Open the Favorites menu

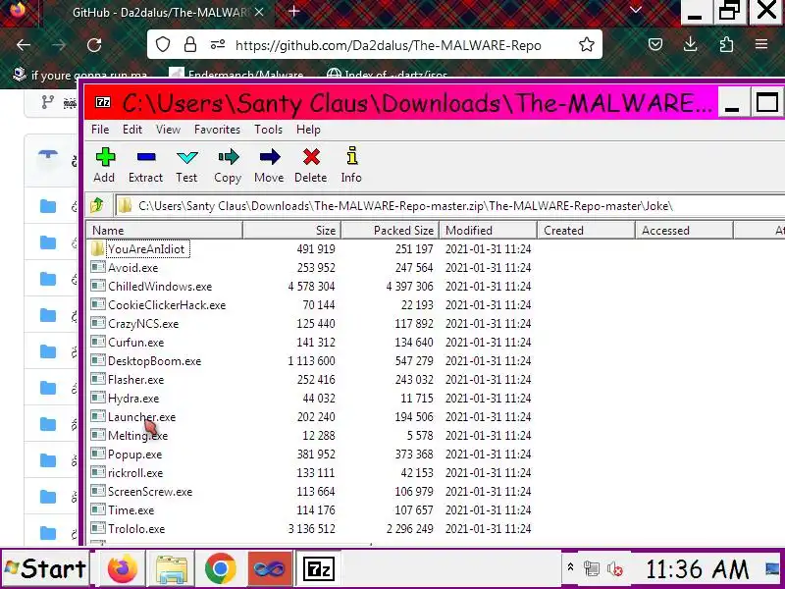(x=217, y=130)
